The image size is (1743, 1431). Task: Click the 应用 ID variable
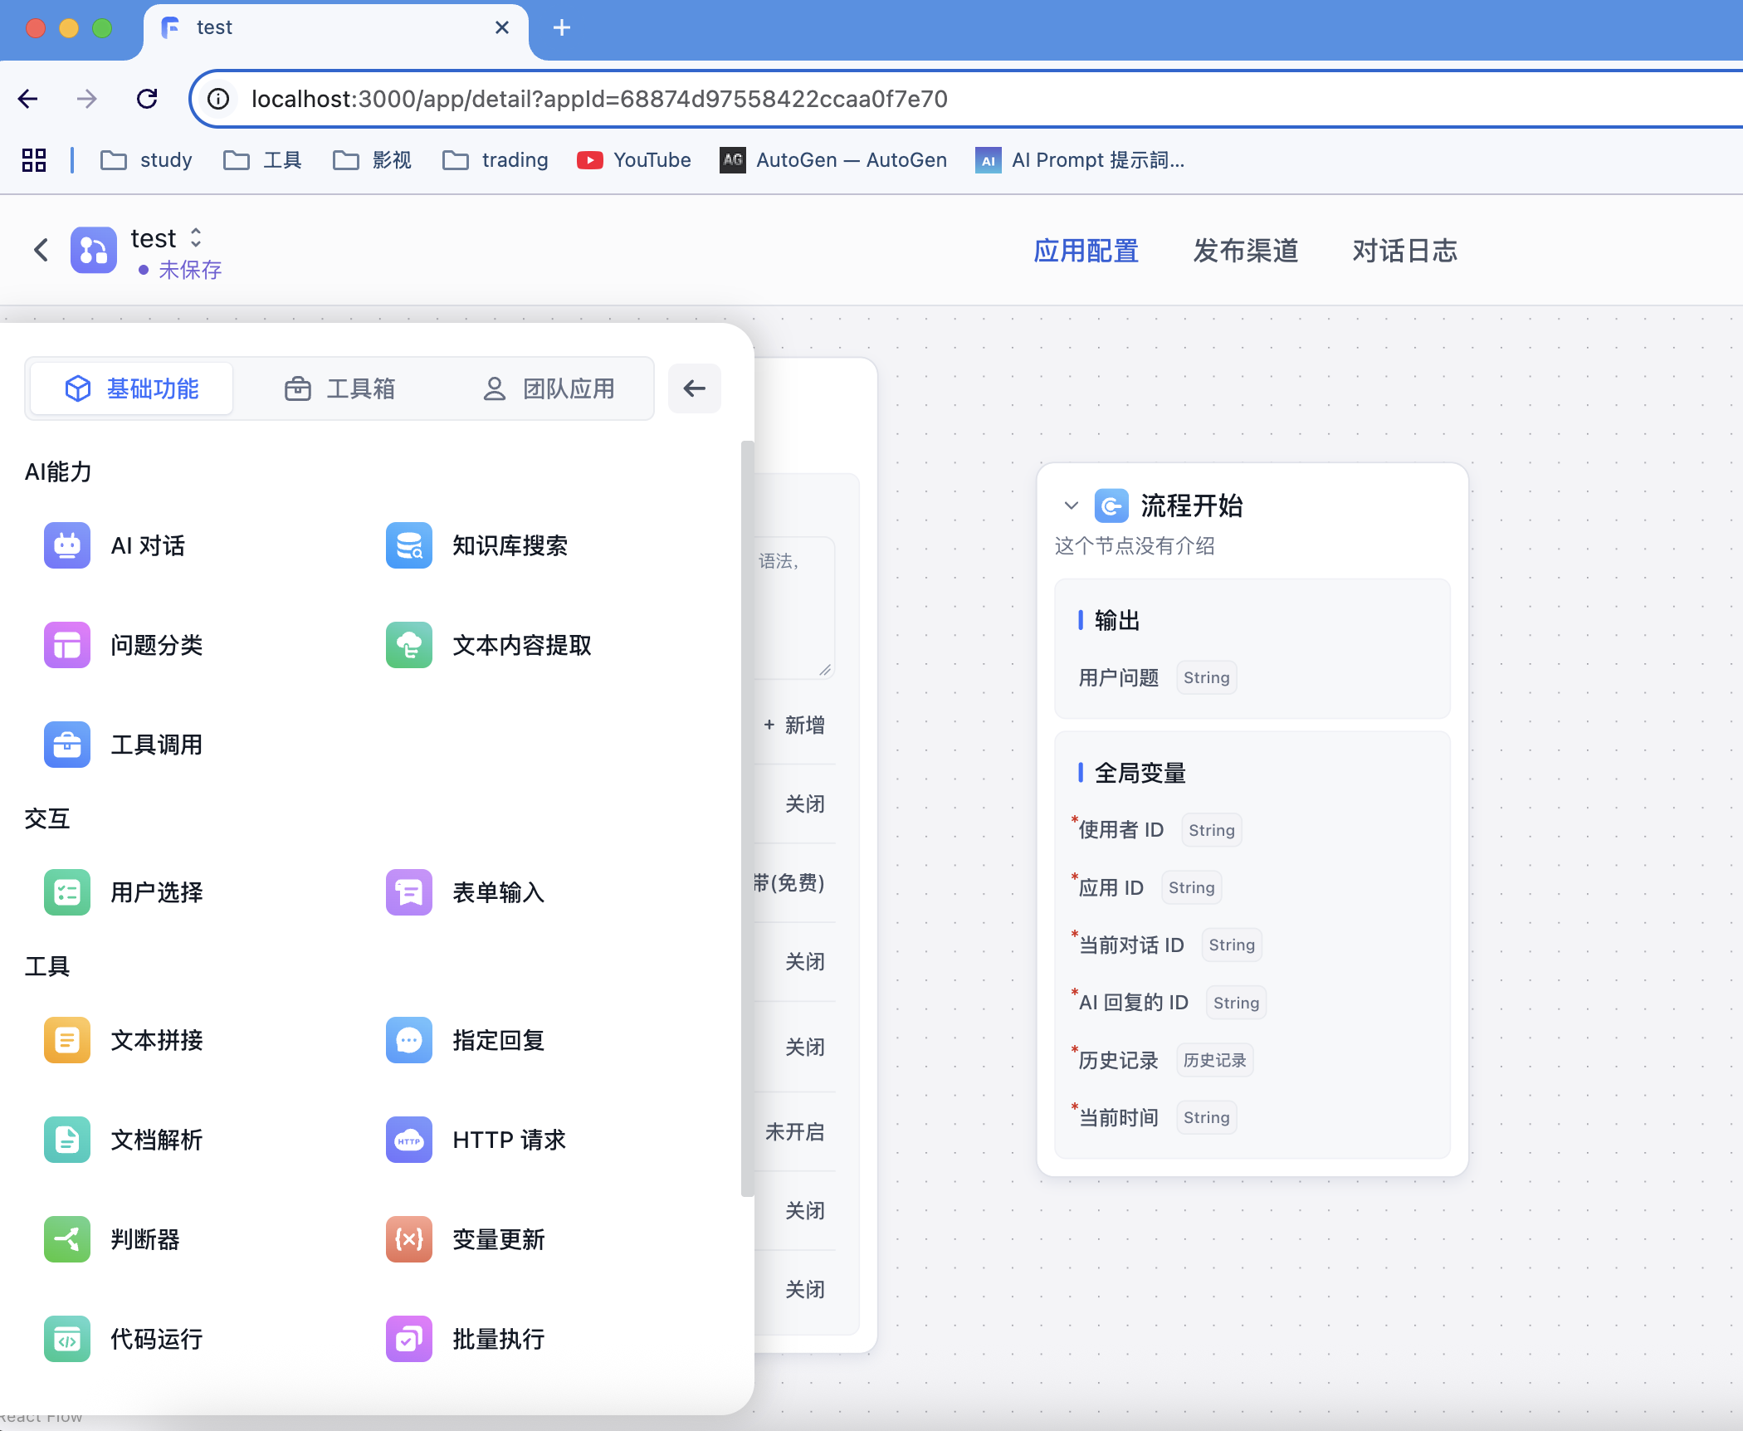tap(1111, 887)
